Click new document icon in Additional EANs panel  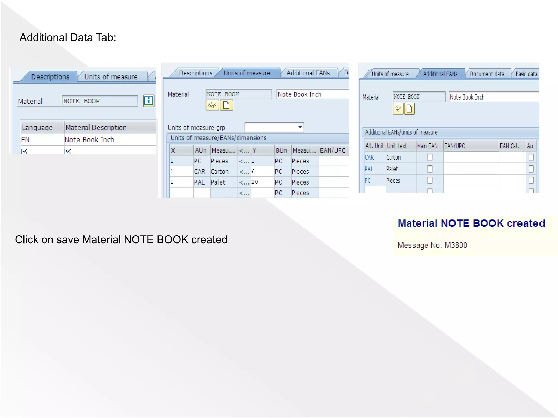(x=409, y=109)
